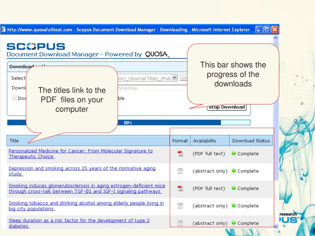Image resolution: width=315 pixels, height=236 pixels.
Task: Click the Download Status column header
Action: (251, 141)
